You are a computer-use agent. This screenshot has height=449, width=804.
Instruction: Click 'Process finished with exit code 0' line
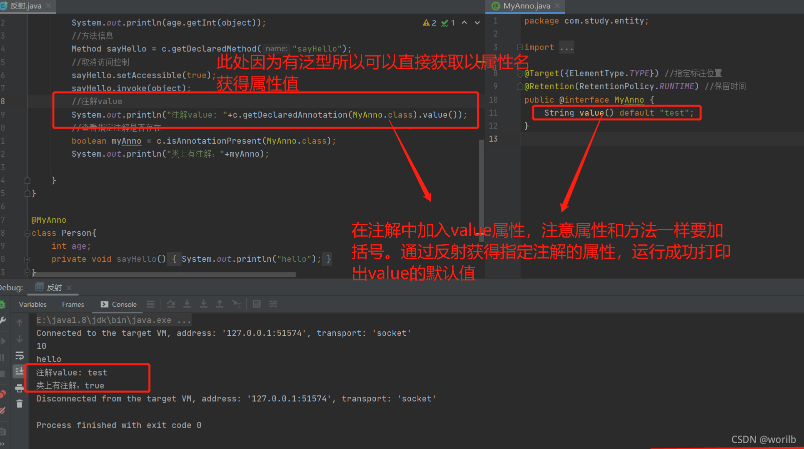119,425
